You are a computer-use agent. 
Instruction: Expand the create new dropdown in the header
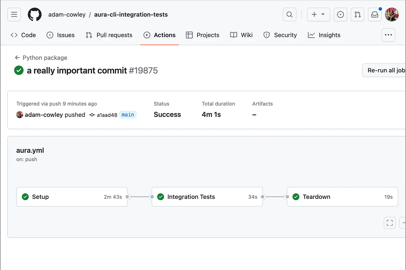click(x=318, y=14)
